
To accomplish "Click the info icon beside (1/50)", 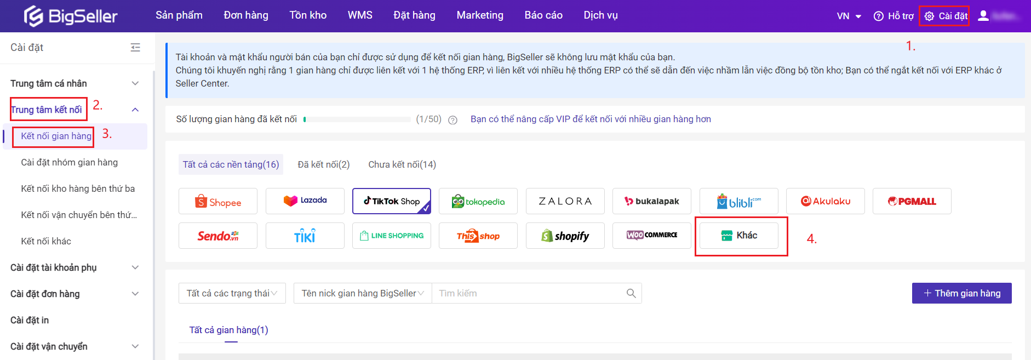I will tap(453, 120).
